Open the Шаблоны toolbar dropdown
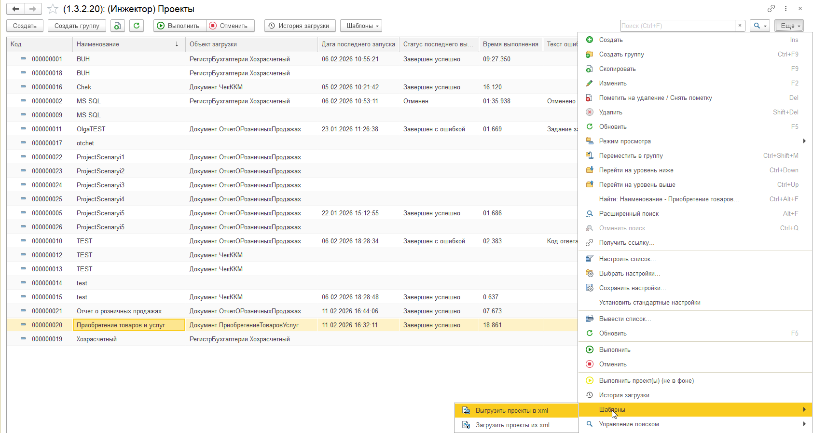Viewport: 813px width, 433px height. point(361,26)
